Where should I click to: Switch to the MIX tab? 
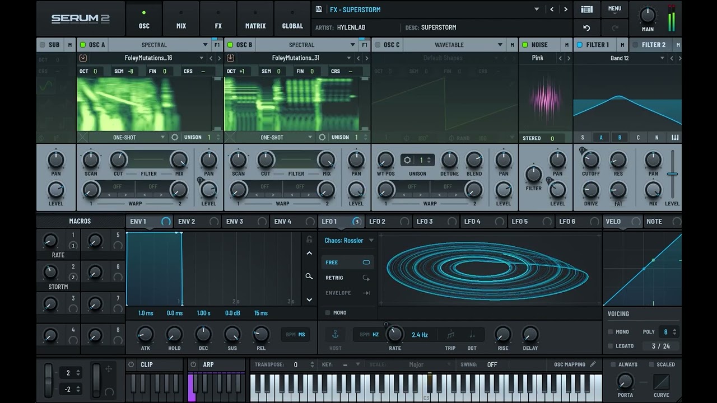181,20
